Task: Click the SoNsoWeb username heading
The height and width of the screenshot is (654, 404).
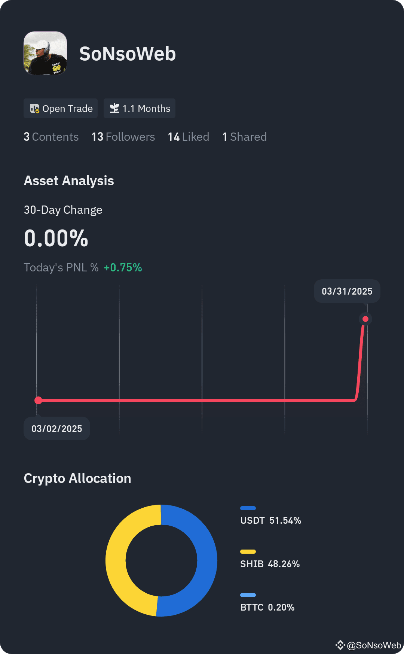Action: click(x=128, y=54)
